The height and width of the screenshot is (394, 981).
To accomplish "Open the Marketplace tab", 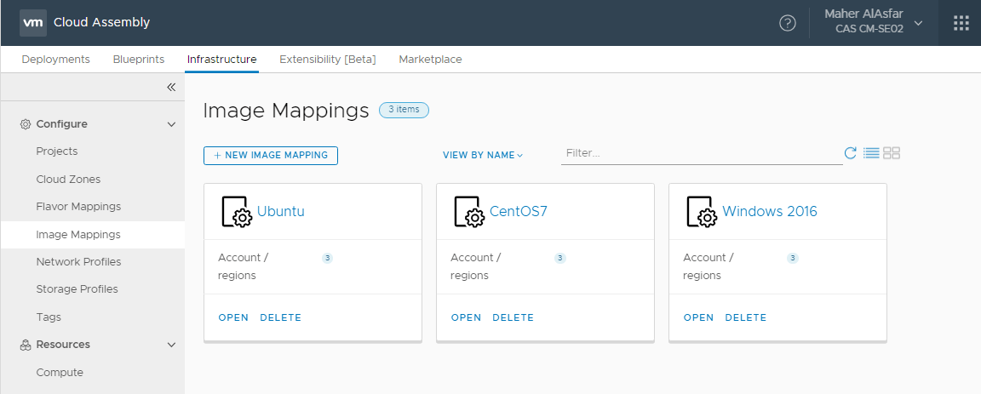I will click(x=430, y=60).
